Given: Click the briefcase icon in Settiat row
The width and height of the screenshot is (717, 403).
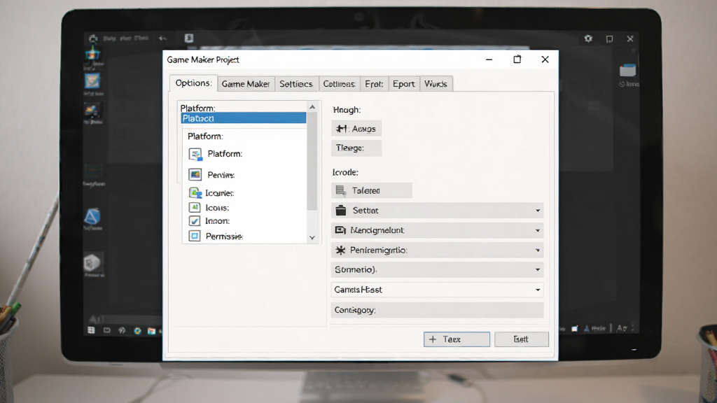Looking at the screenshot, I should 341,211.
